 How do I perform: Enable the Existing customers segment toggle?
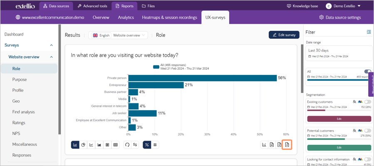click(368, 102)
